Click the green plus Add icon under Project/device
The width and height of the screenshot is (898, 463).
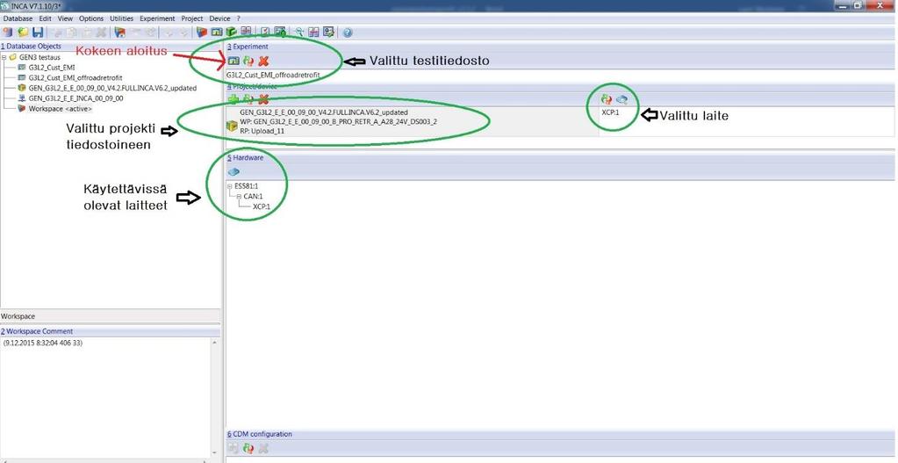(233, 99)
